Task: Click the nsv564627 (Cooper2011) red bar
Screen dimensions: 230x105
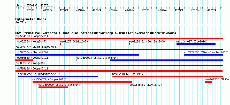Action: point(82,82)
